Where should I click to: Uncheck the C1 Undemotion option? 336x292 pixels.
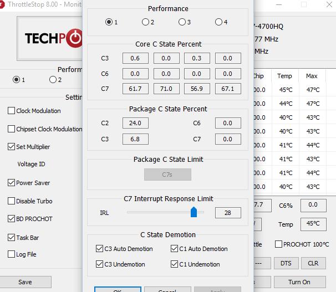pos(174,264)
